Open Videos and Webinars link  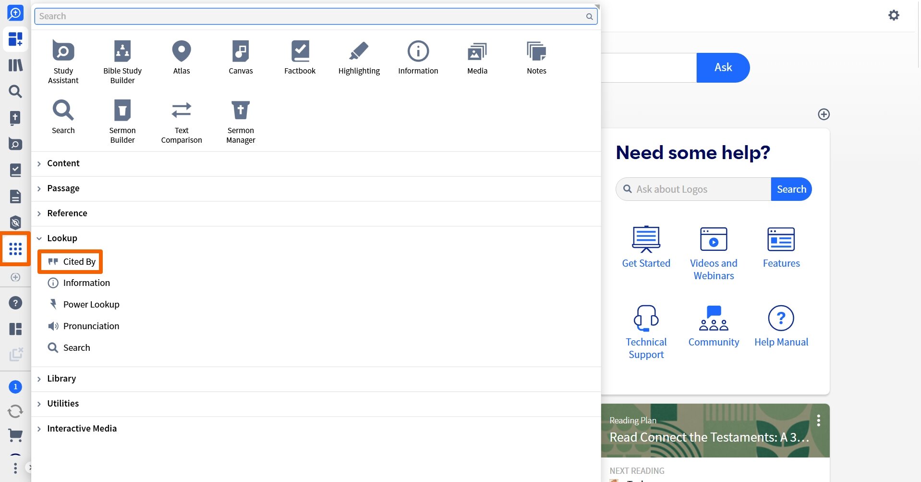tap(714, 253)
